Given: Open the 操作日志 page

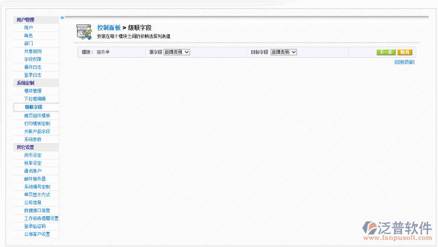Looking at the screenshot, I should (x=33, y=67).
